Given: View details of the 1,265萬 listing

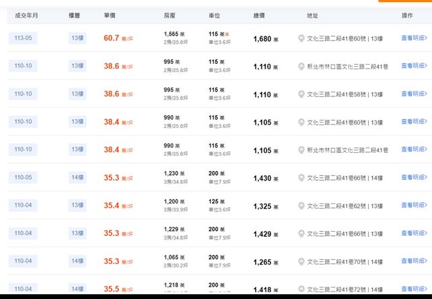Looking at the screenshot, I should tap(413, 261).
